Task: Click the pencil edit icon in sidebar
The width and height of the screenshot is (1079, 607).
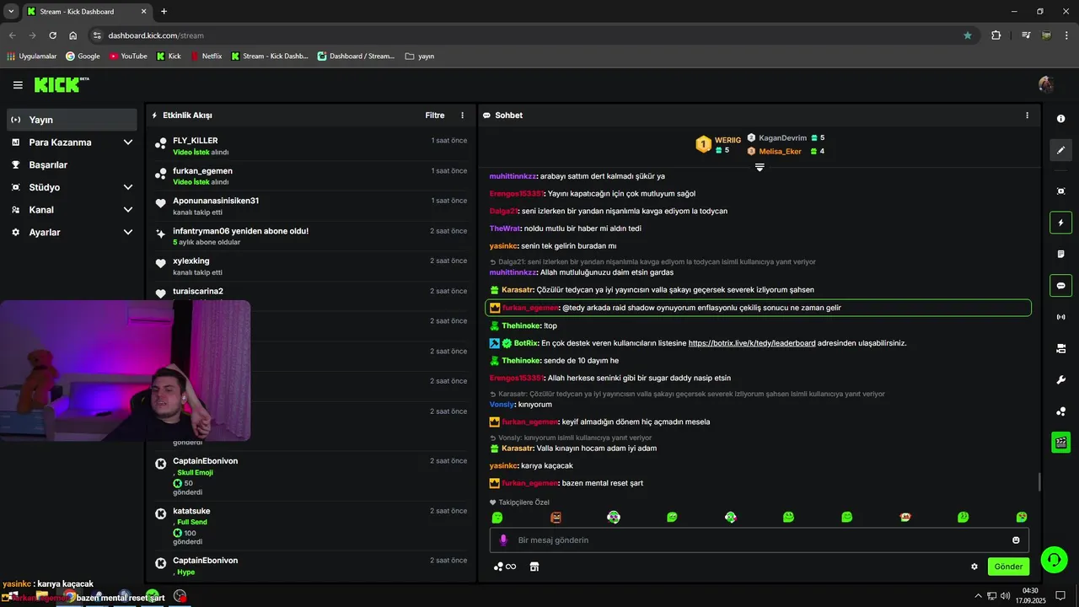Action: coord(1061,150)
